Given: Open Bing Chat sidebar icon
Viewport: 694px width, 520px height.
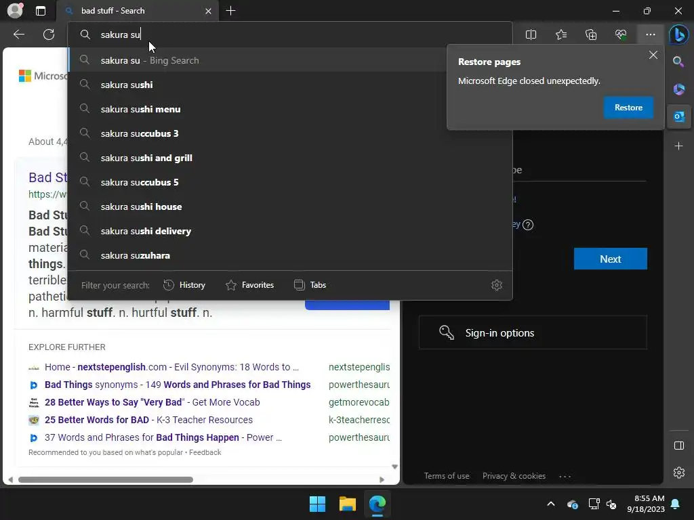Looking at the screenshot, I should click(678, 35).
